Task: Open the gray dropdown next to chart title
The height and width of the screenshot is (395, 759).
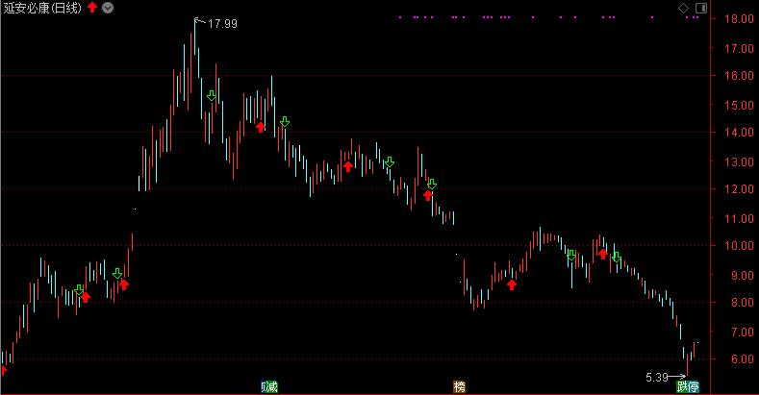Action: click(107, 8)
